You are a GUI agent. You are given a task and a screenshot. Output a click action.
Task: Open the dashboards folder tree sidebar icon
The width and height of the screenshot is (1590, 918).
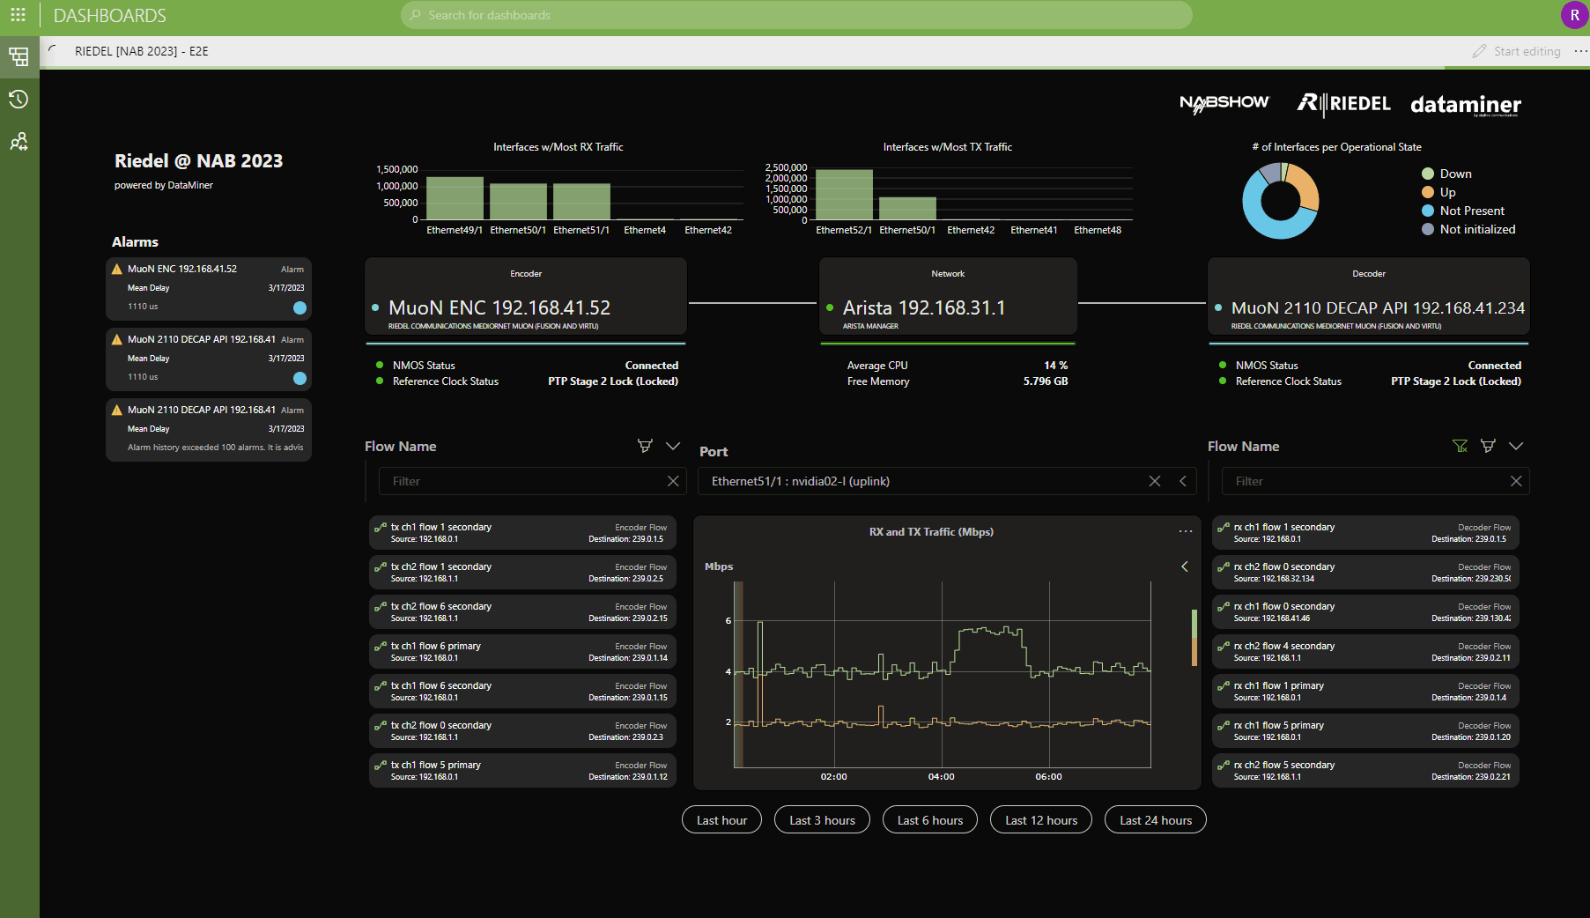(x=18, y=57)
